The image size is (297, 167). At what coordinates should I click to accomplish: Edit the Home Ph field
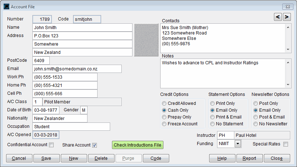pyautogui.click(x=65, y=85)
